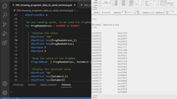Close the 290_showing_progmem tab

click(x=75, y=5)
